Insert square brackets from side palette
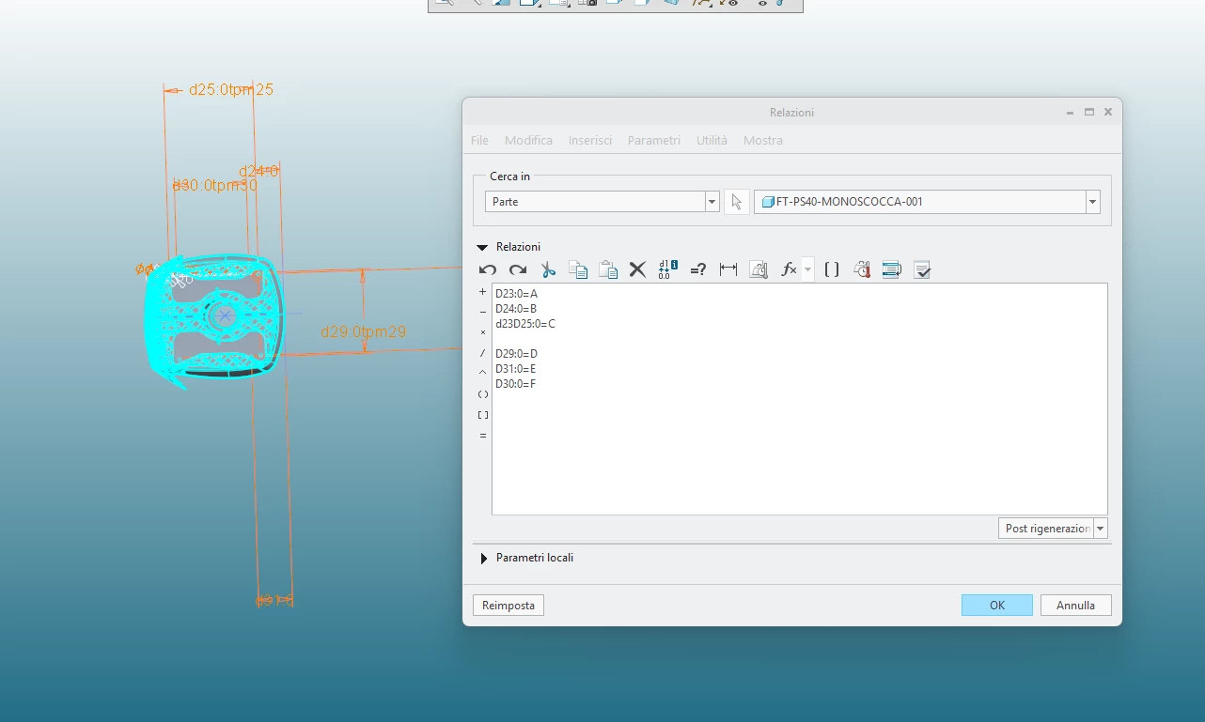Image resolution: width=1205 pixels, height=722 pixels. tap(483, 415)
